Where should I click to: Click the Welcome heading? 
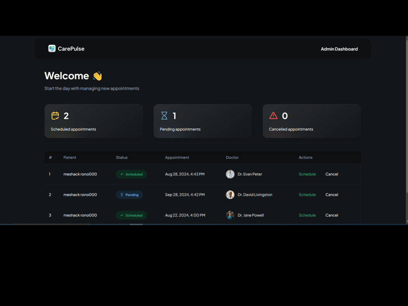pos(67,76)
